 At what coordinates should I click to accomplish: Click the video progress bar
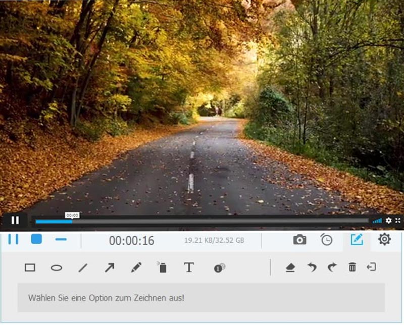[x=202, y=221]
